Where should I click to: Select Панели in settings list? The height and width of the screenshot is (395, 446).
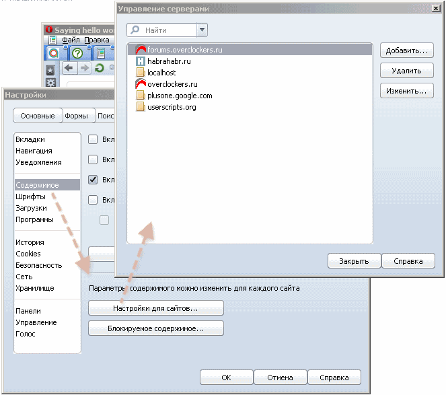click(x=47, y=311)
